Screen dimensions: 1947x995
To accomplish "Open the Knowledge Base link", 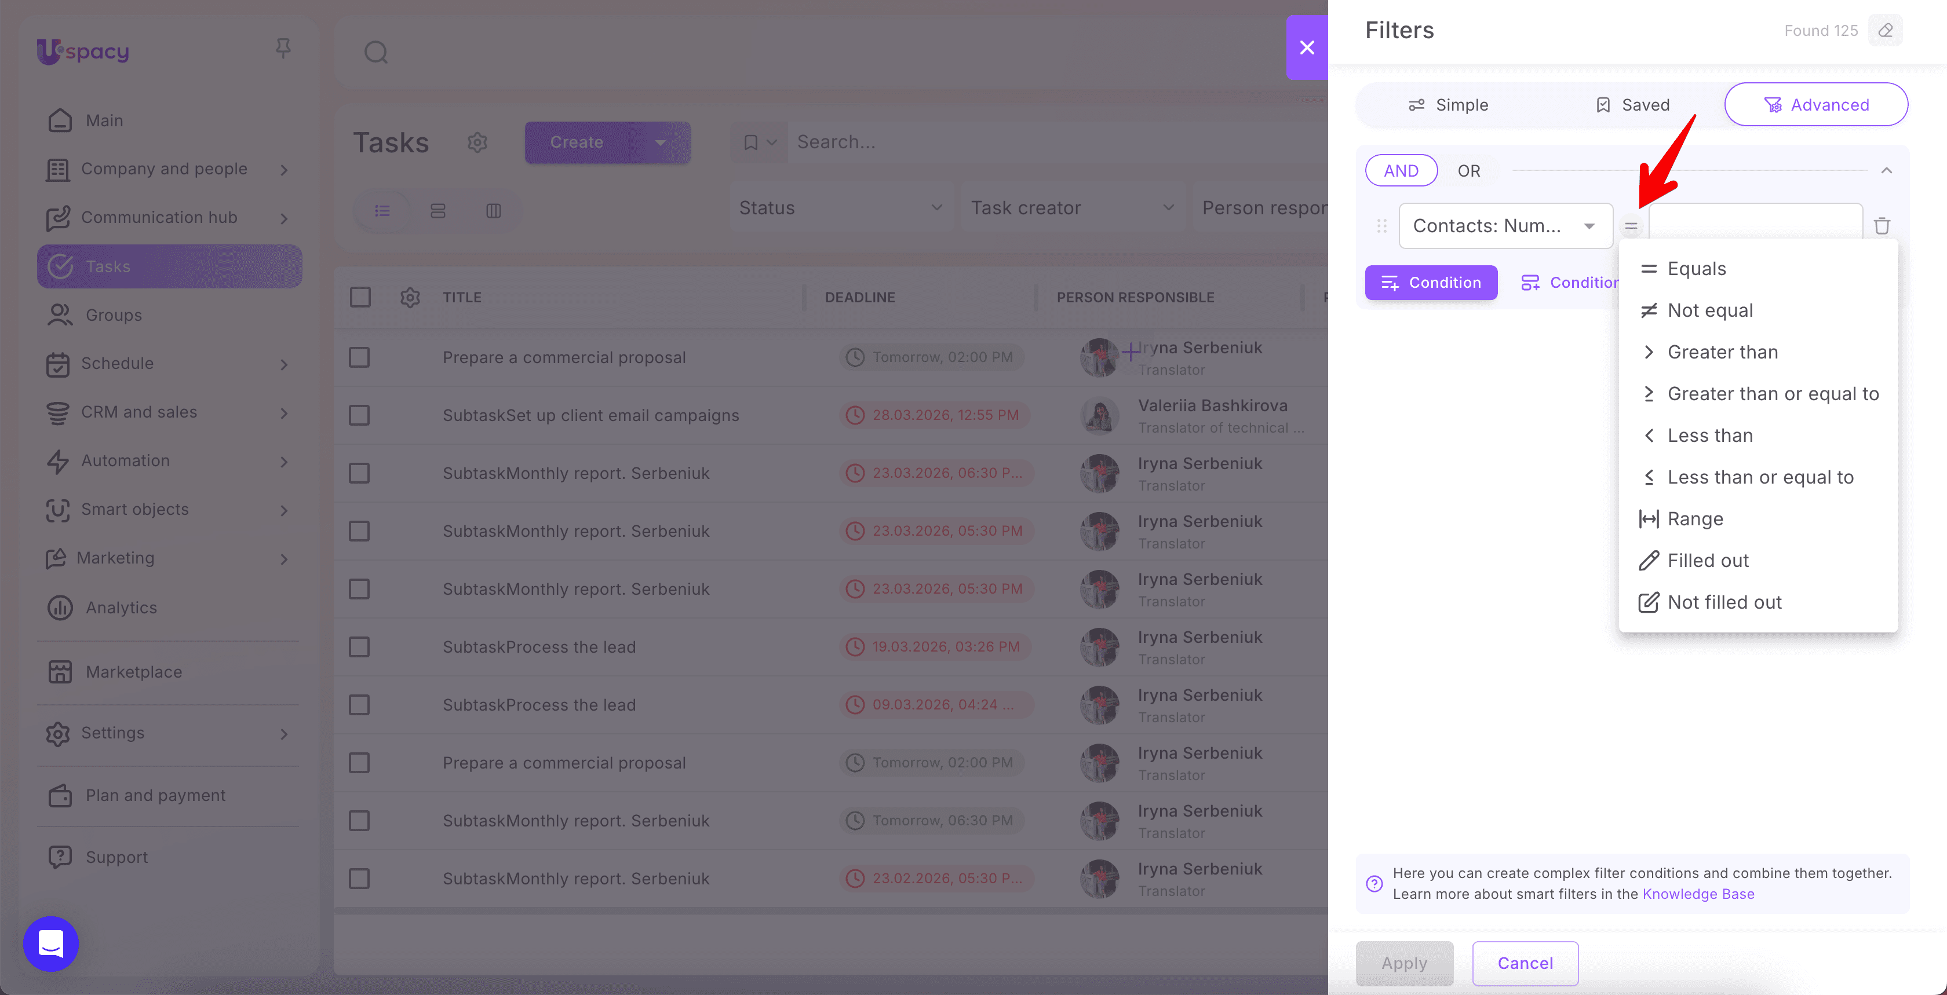I will (1698, 894).
